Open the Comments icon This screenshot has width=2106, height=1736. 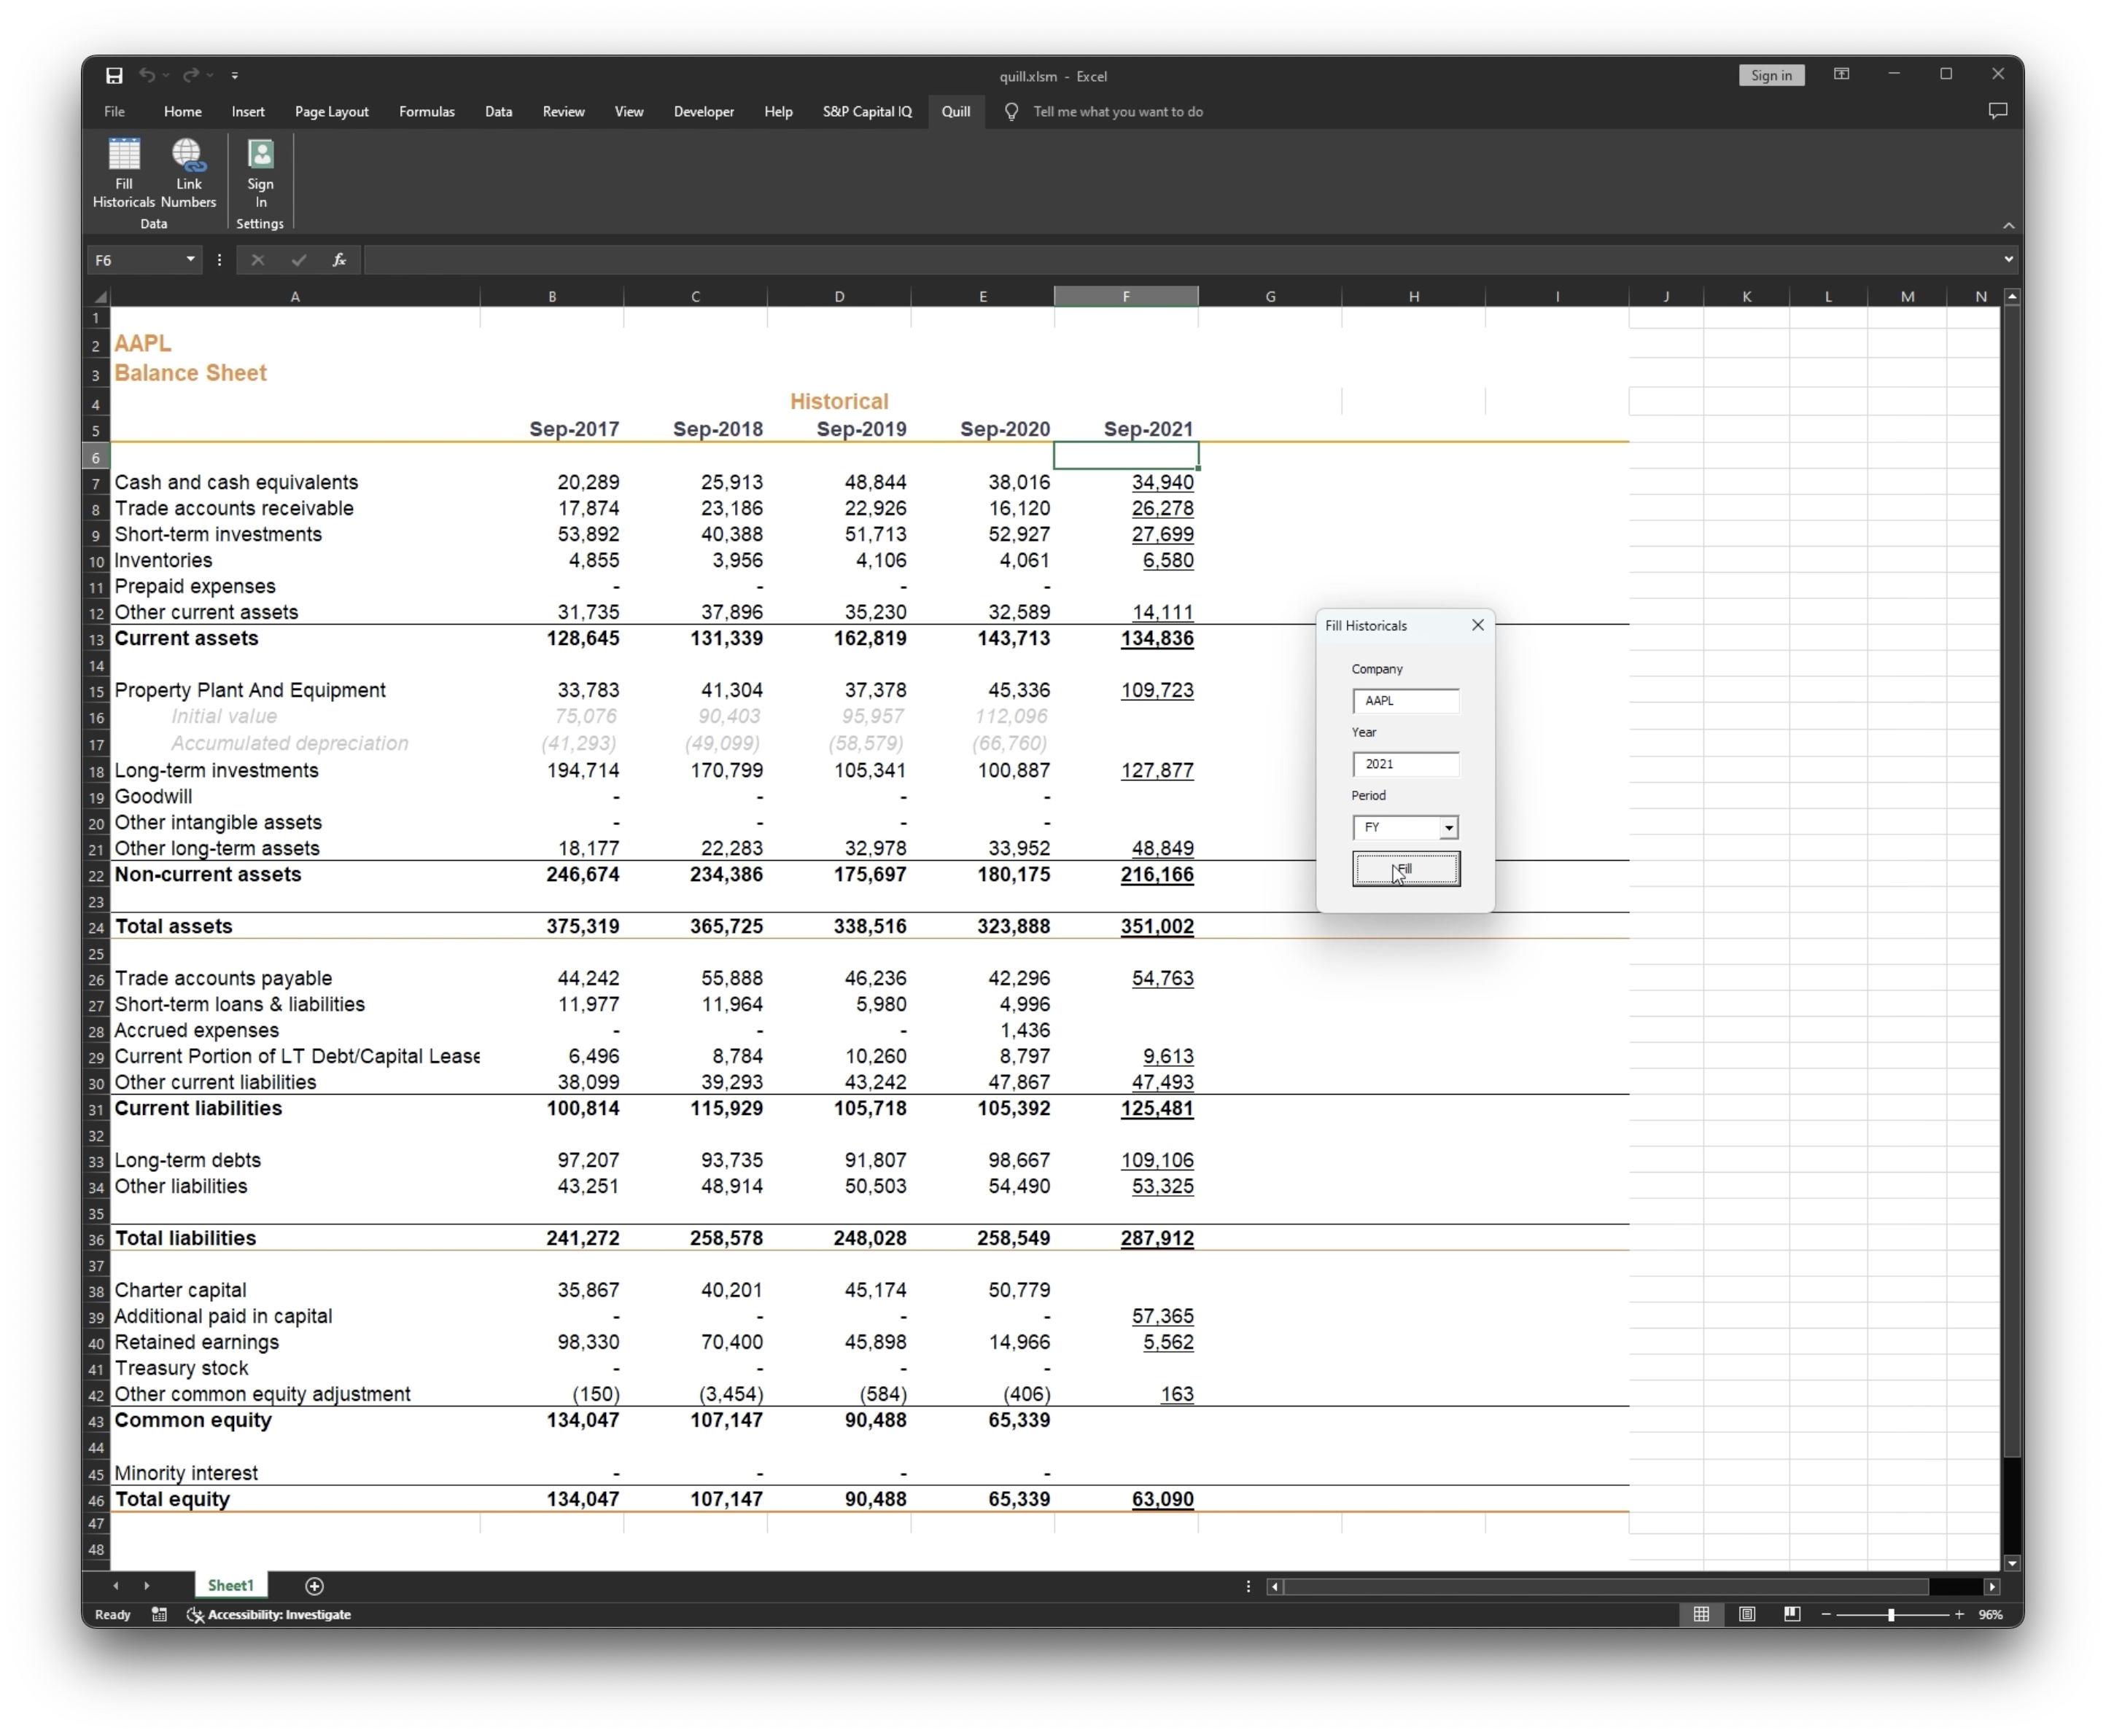click(x=1997, y=111)
